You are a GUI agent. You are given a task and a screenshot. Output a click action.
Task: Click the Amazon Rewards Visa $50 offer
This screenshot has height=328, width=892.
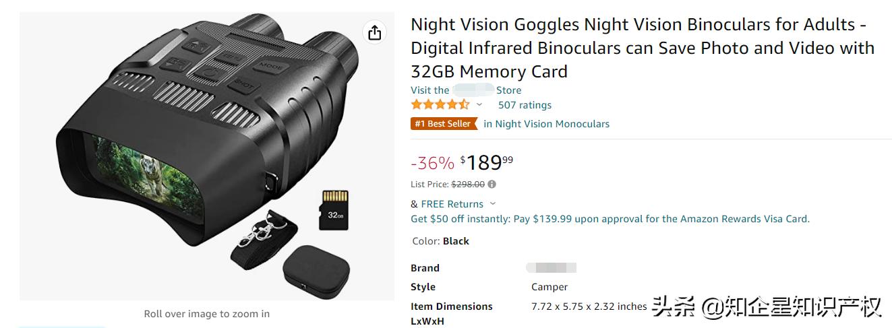tap(610, 219)
